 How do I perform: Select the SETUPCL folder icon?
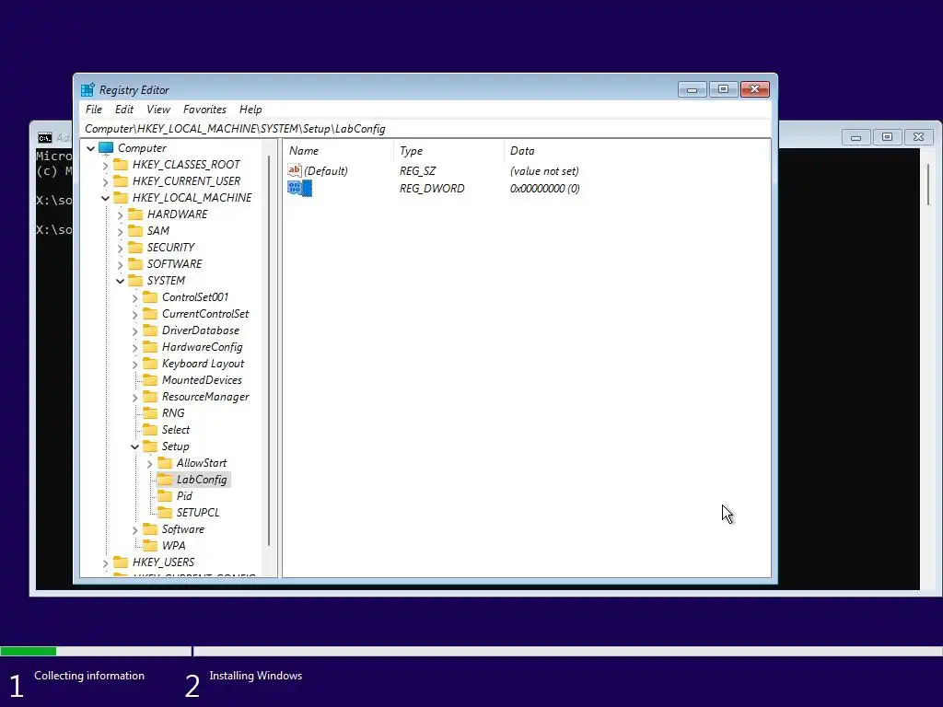pos(165,513)
